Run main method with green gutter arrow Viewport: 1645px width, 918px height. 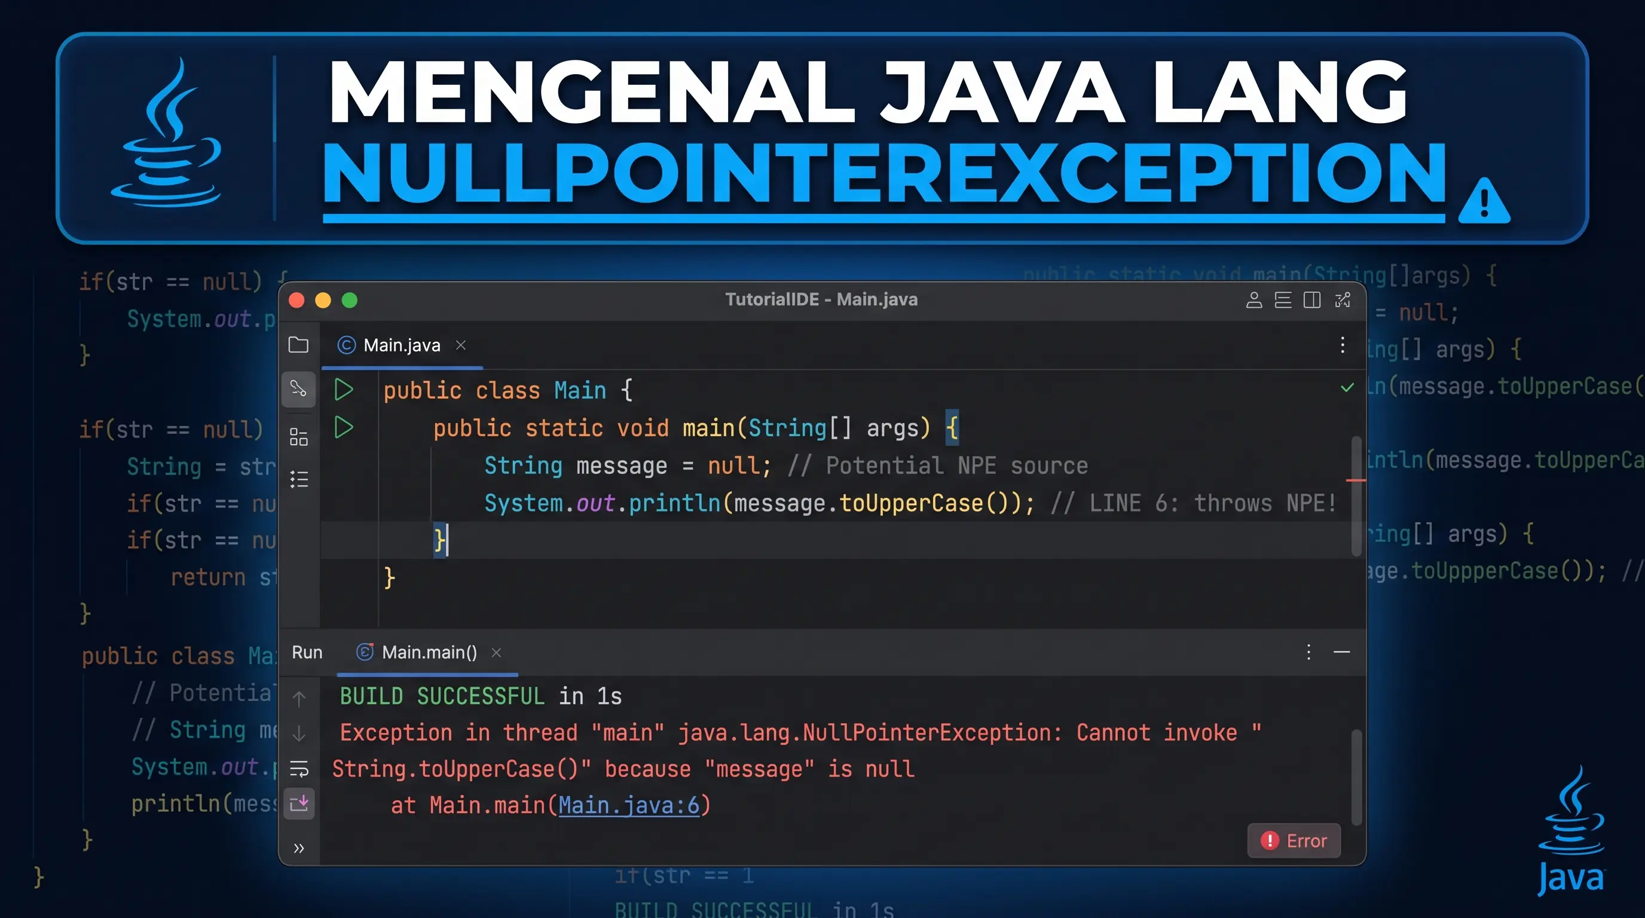pos(344,427)
